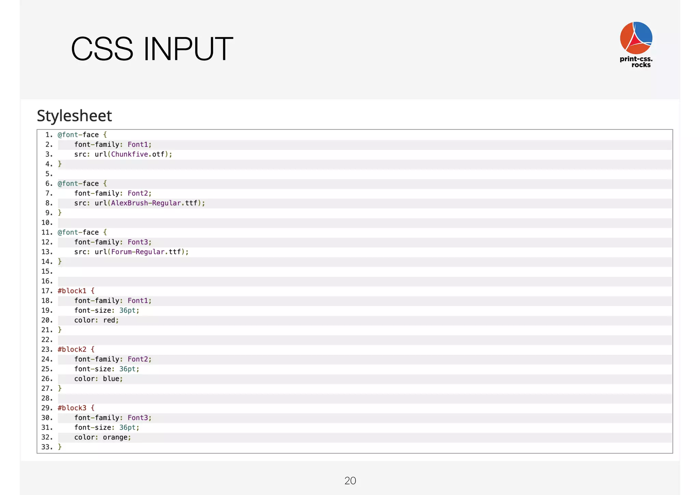Screen dimensions: 700x495
Task: Click 'font-family: Font1;' on line 18
Action: 113,300
